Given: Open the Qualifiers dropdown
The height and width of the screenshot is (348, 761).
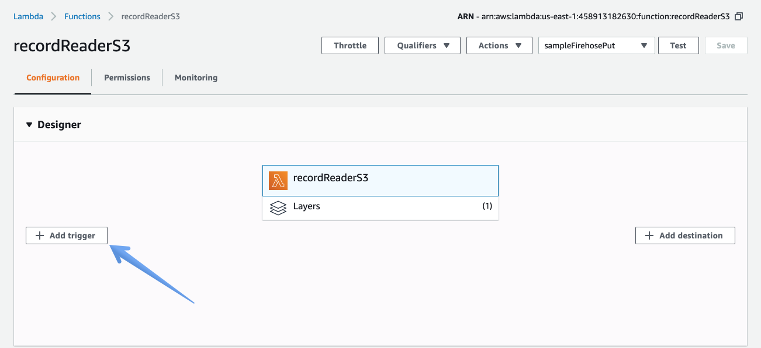Looking at the screenshot, I should point(423,45).
